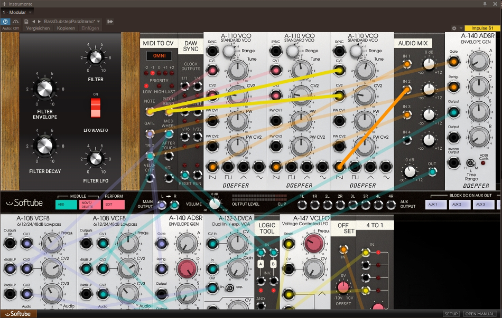Image resolution: width=502 pixels, height=318 pixels.
Task: Click the red D knob on lower A-140 ADSR
Action: click(187, 269)
